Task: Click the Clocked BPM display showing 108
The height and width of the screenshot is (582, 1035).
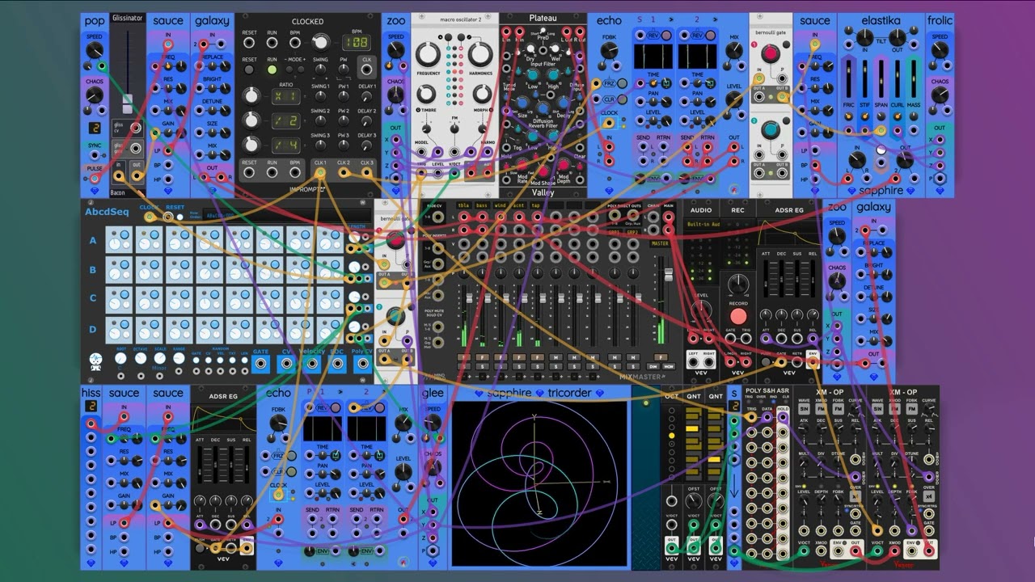Action: point(356,42)
